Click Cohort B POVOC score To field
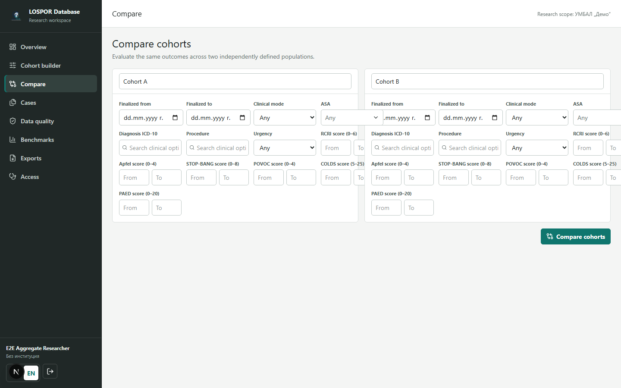 point(553,178)
